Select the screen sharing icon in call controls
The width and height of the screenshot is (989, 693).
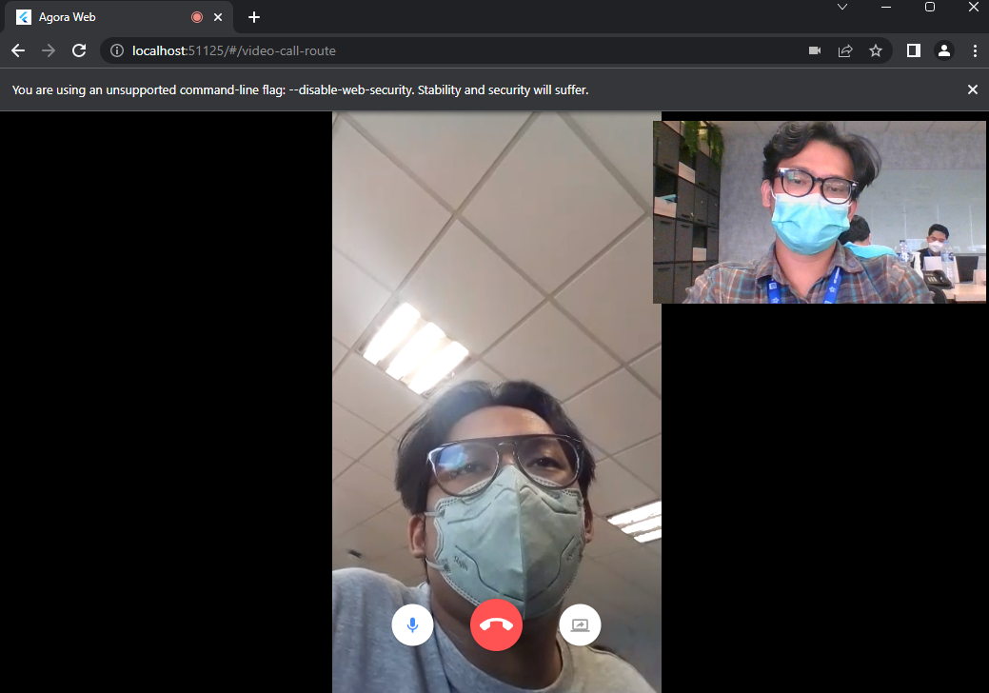(580, 624)
